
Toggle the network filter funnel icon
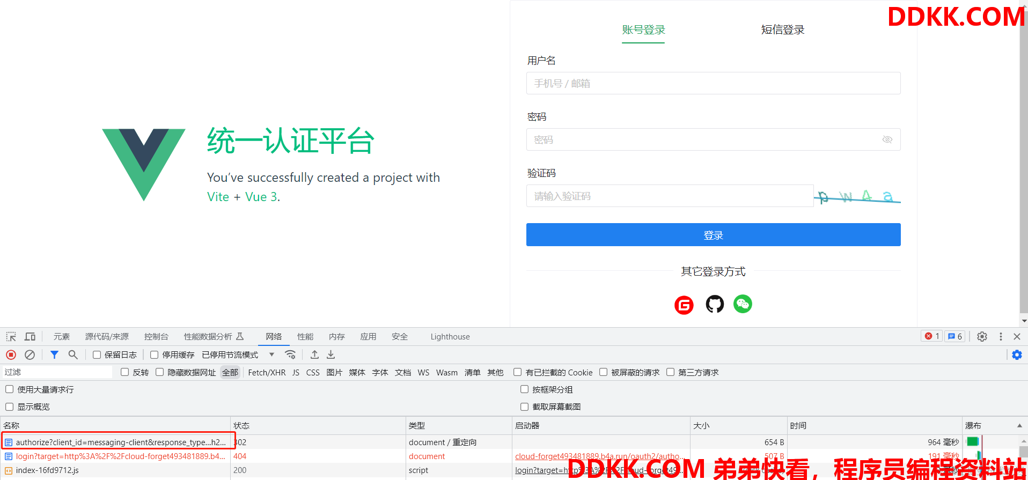pyautogui.click(x=54, y=355)
